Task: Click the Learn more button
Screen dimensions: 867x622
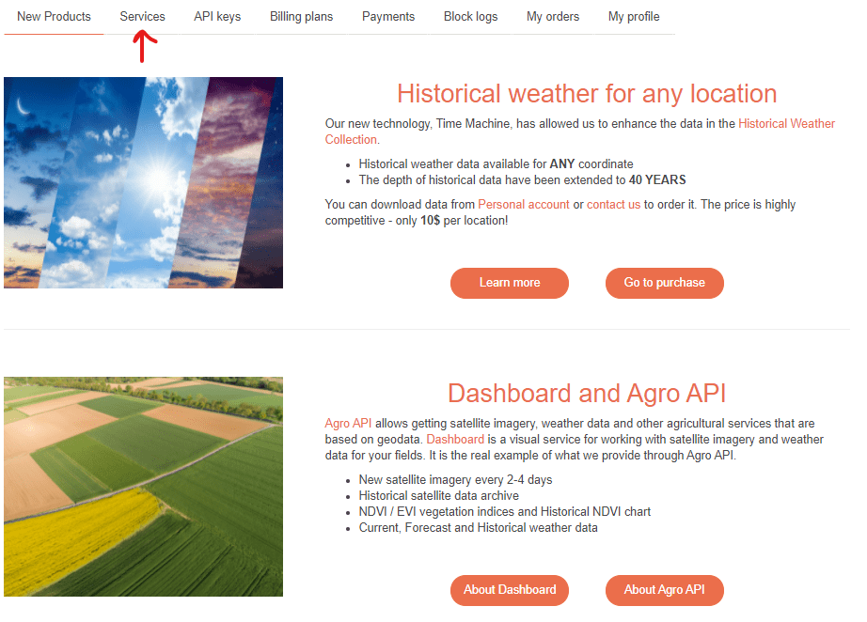Action: coord(510,283)
